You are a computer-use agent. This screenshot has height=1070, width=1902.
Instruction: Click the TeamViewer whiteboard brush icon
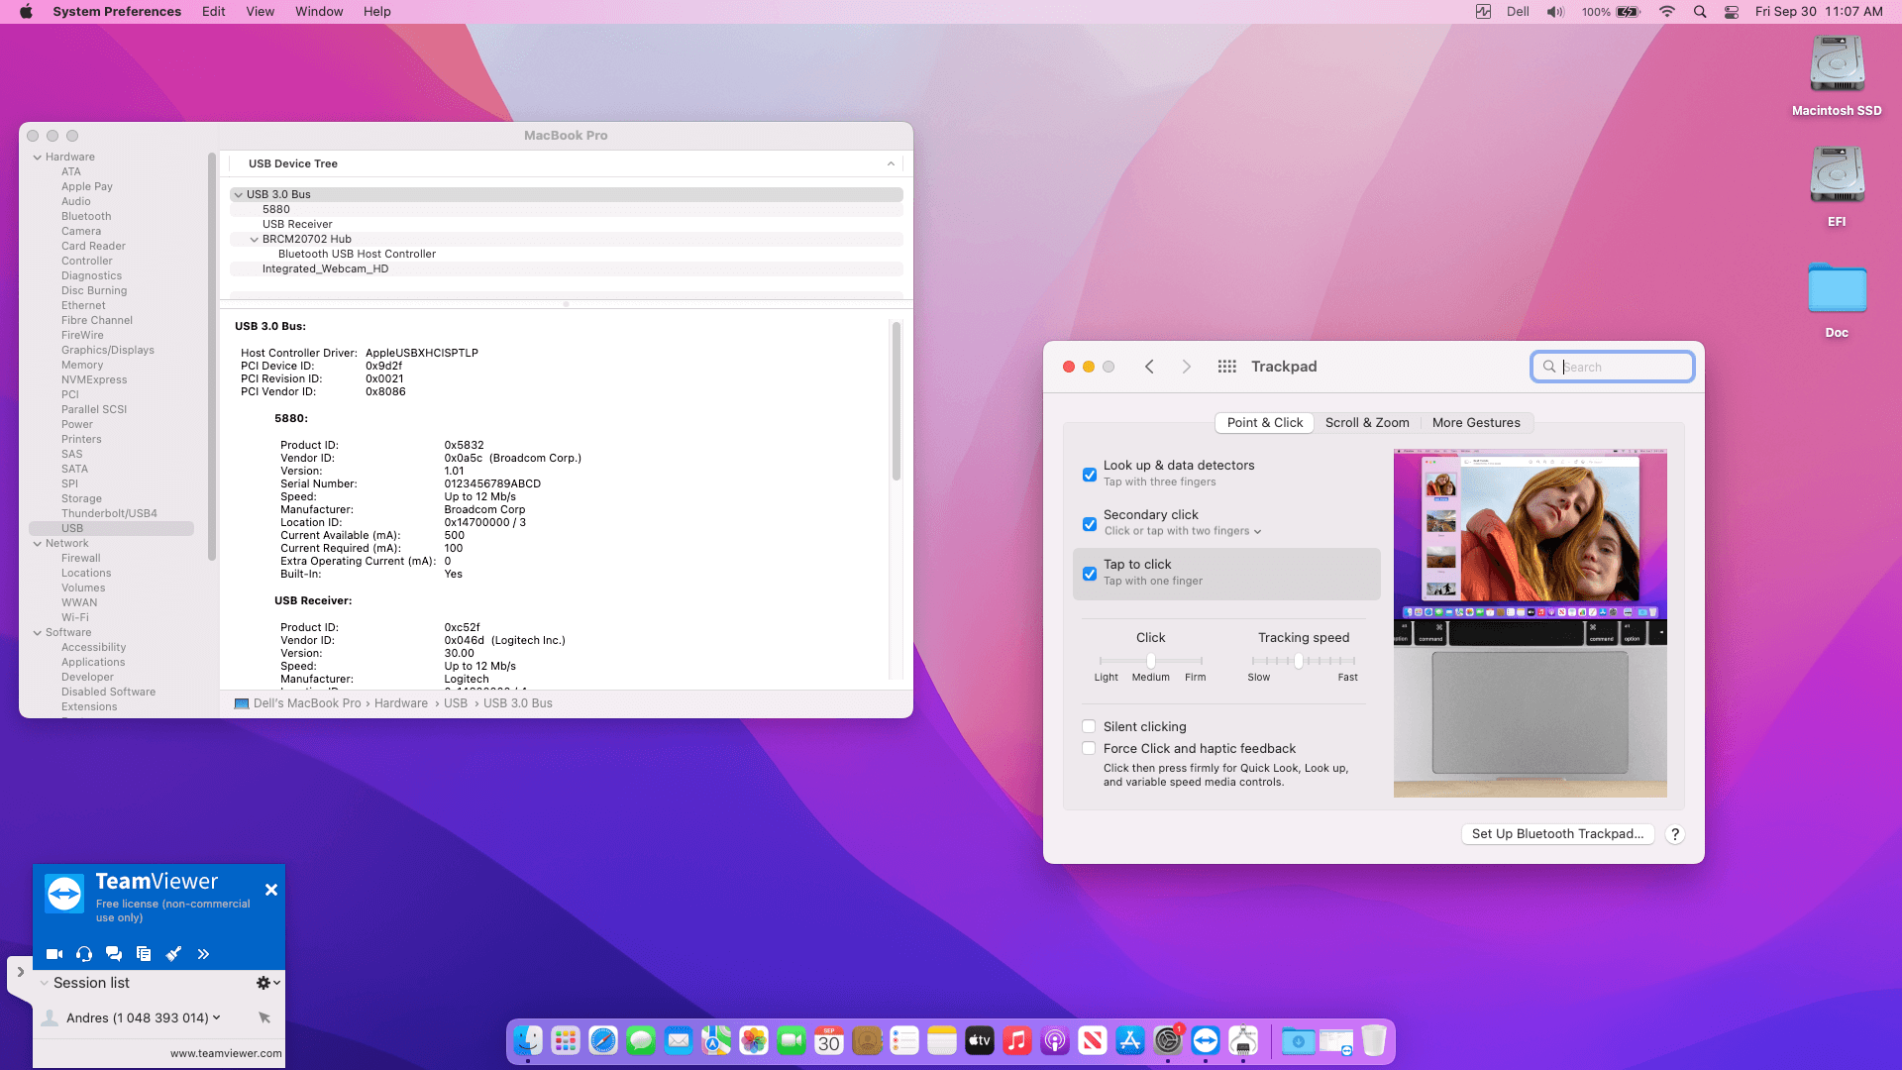click(x=173, y=954)
